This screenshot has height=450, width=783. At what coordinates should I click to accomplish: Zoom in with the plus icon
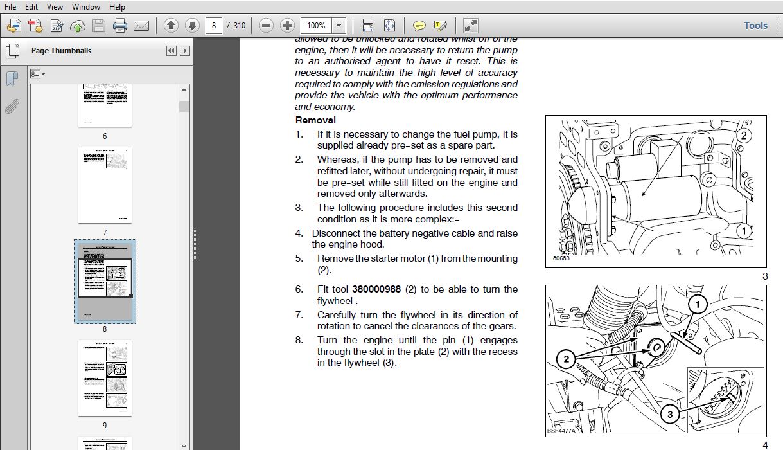[288, 26]
